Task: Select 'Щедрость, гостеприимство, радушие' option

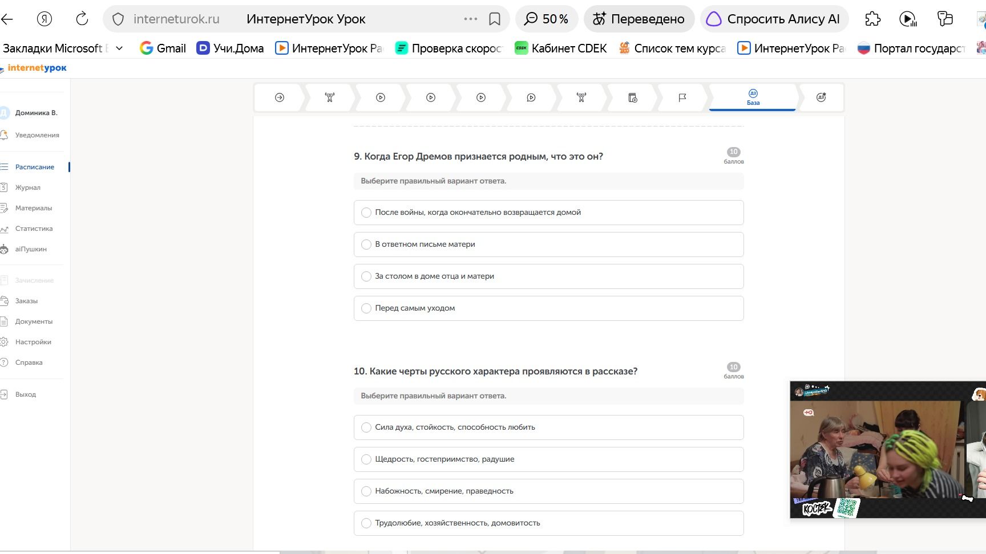Action: coord(548,459)
